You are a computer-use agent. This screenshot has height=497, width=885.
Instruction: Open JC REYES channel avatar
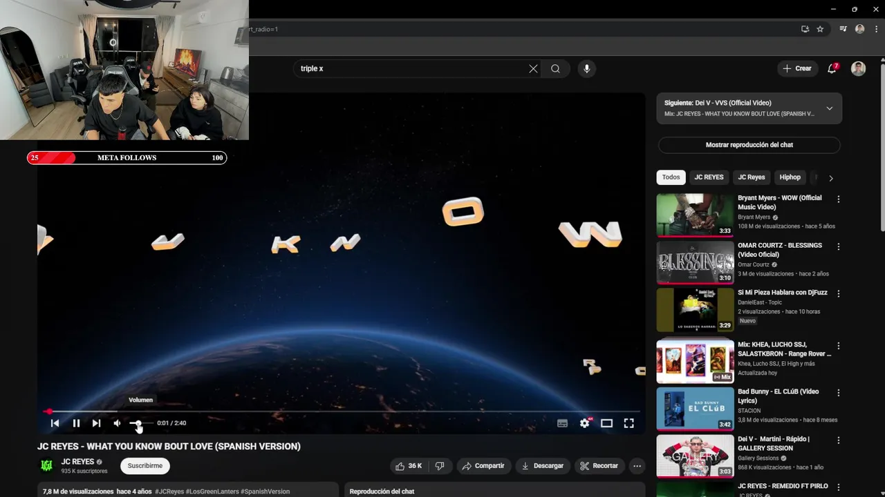[46, 466]
